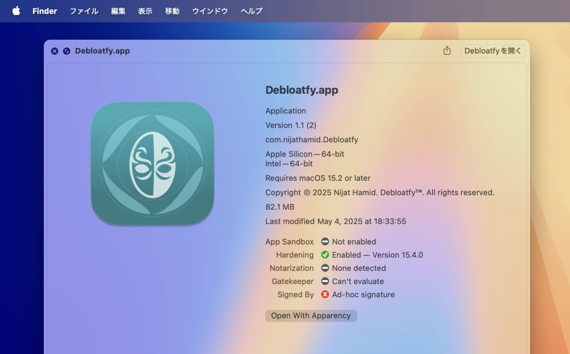Click the Gatekeeper can't evaluate status icon

coord(325,281)
